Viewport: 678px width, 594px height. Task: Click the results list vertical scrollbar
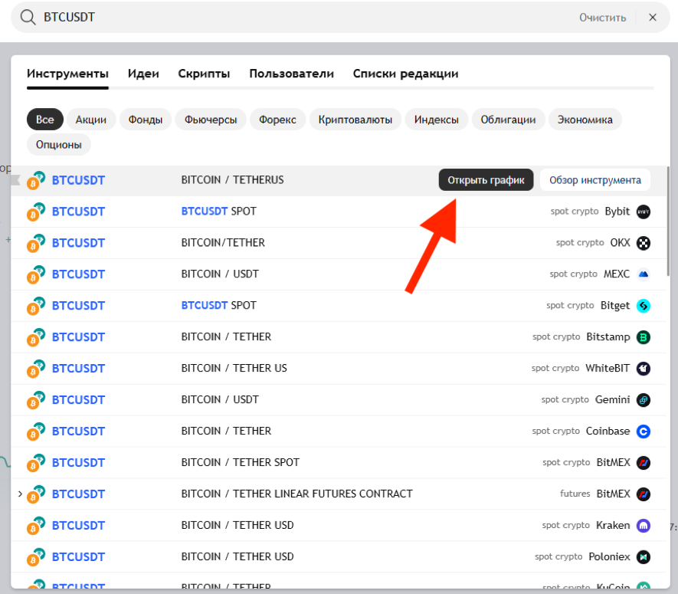click(x=668, y=221)
